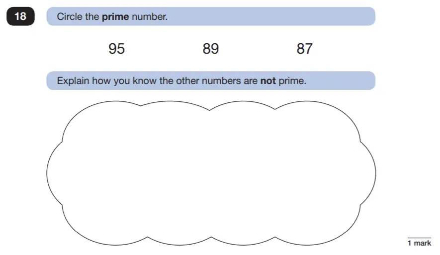Select the prime number 89
Viewport: 440px width, 255px height.
[210, 49]
